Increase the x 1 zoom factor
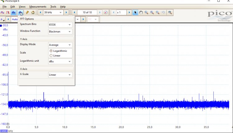Screen dimensions: 233x133 click(x=129, y=12)
